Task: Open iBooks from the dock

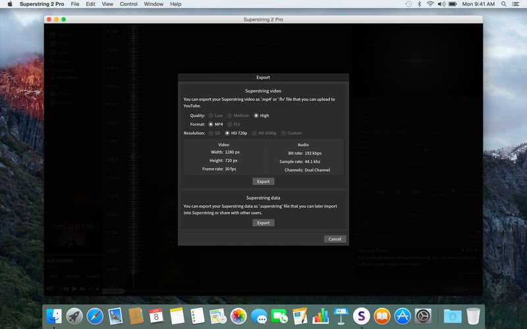Action: (x=382, y=316)
